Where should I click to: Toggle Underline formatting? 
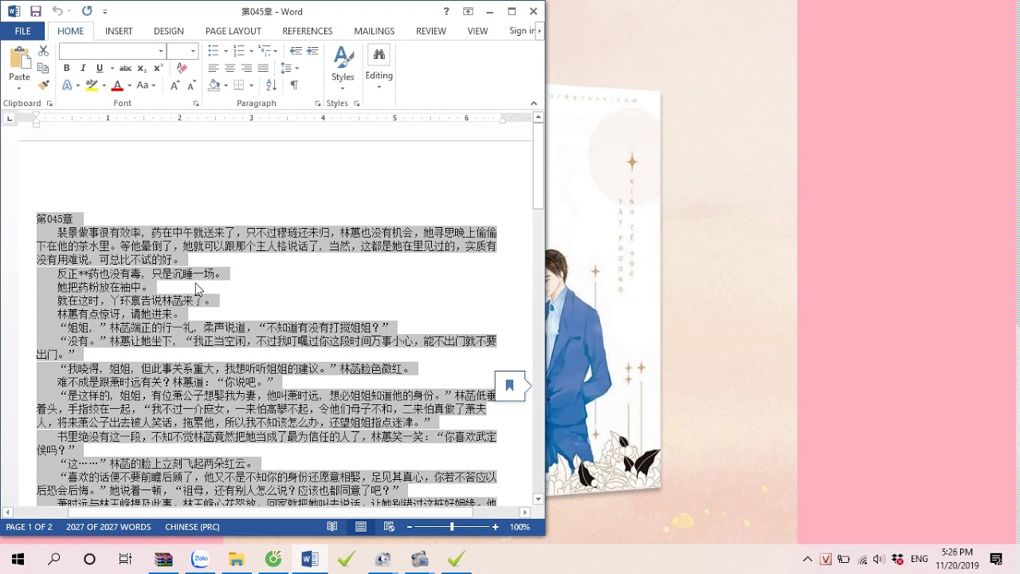(100, 69)
